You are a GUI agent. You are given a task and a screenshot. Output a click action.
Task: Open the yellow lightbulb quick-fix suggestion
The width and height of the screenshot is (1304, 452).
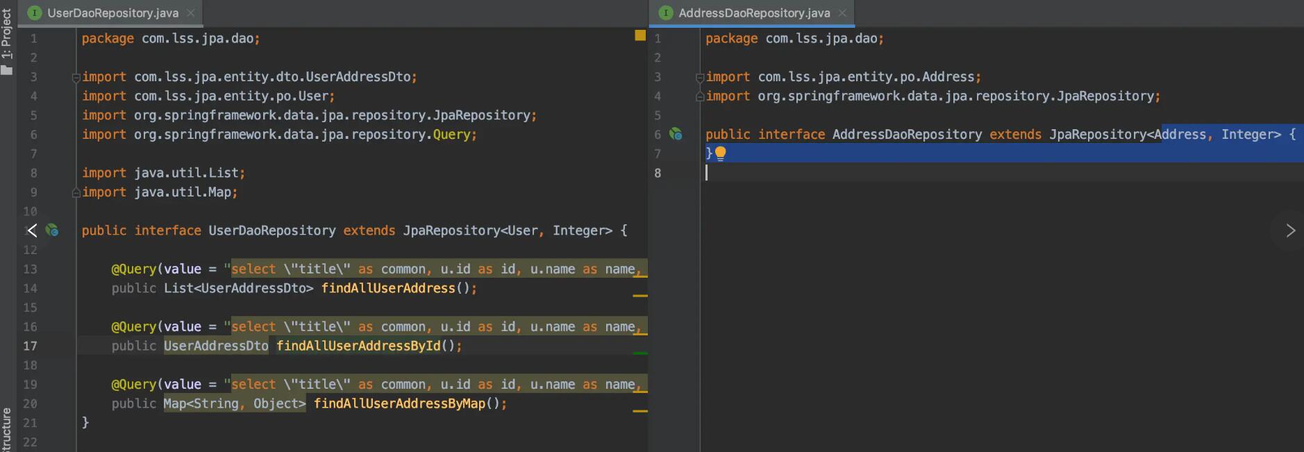[x=720, y=153]
